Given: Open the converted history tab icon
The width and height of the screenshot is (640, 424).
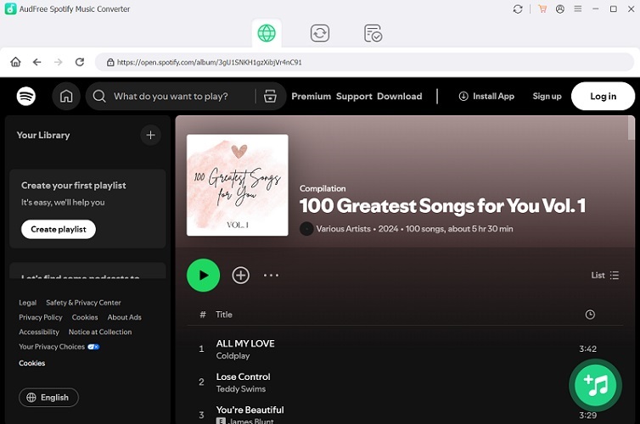Looking at the screenshot, I should (x=373, y=33).
